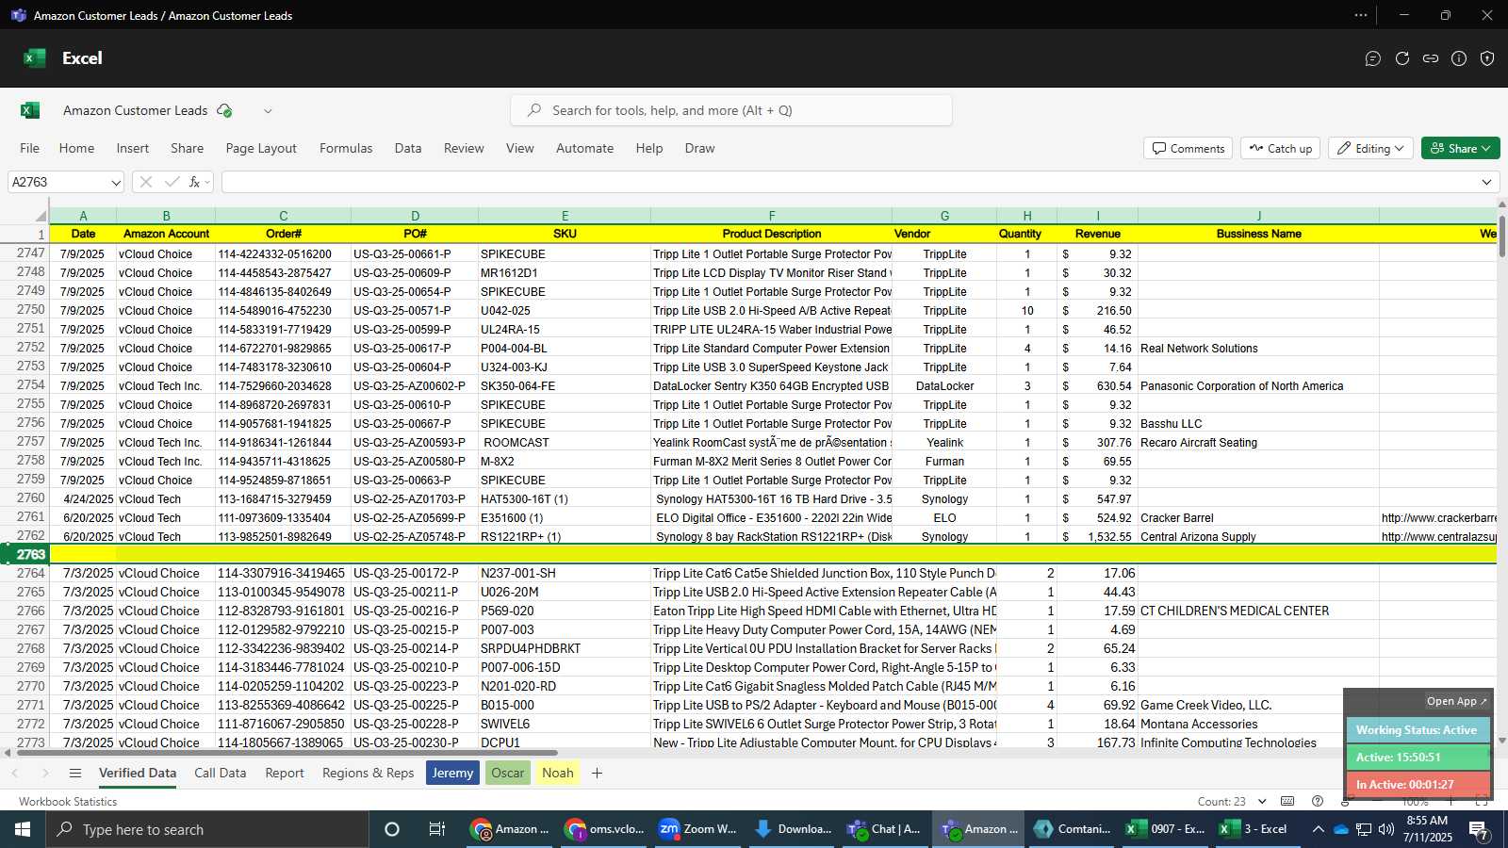Screen dimensions: 1508x848
Task: Open the all sheets list icon
Action: [75, 773]
